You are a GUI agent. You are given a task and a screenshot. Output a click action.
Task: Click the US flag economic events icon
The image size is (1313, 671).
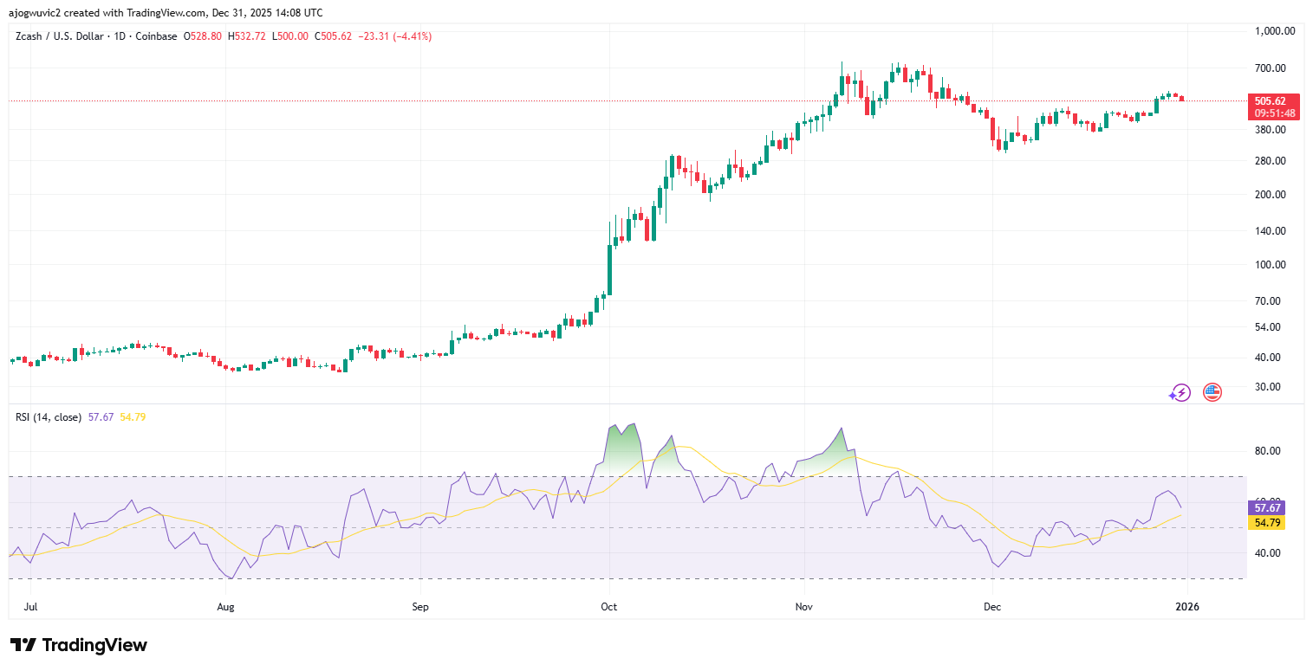[1210, 392]
